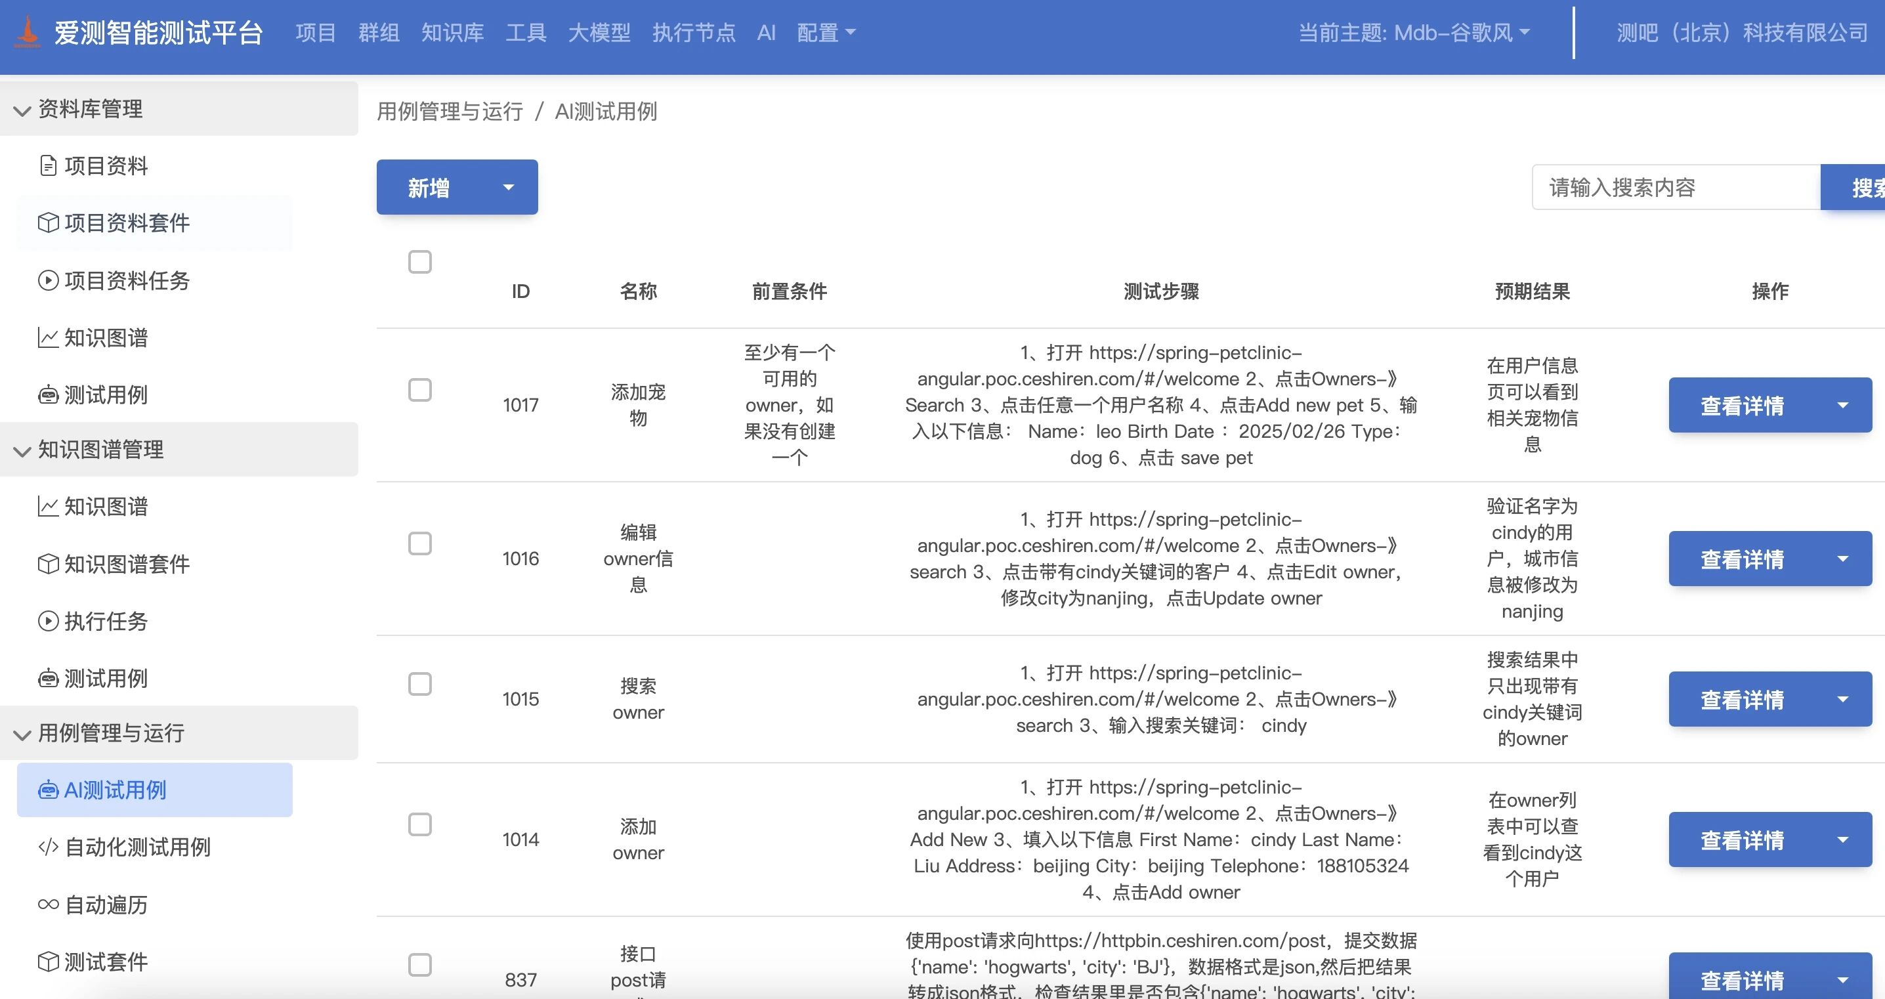Expand dropdown arrow next to 查看详情 for 1016
This screenshot has height=999, width=1885.
click(1842, 559)
